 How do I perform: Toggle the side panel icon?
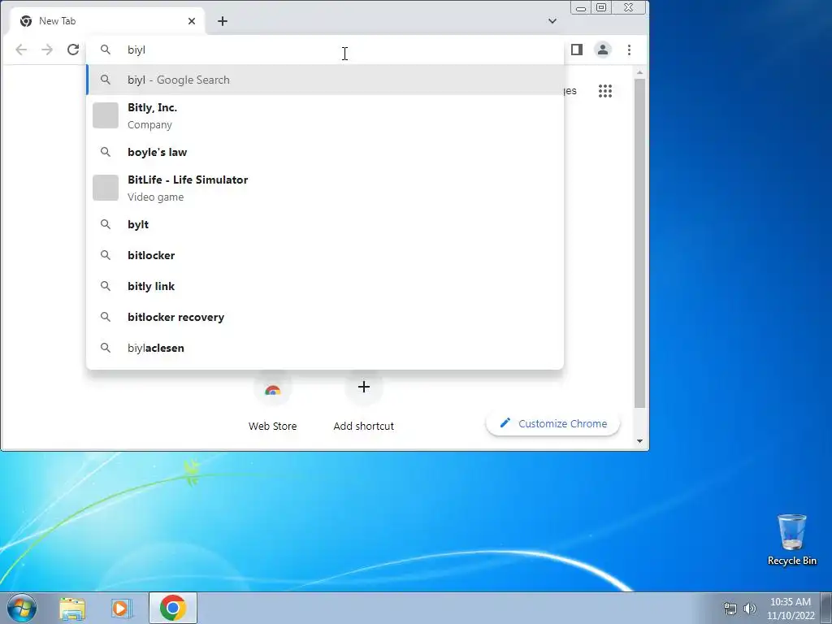pos(577,50)
